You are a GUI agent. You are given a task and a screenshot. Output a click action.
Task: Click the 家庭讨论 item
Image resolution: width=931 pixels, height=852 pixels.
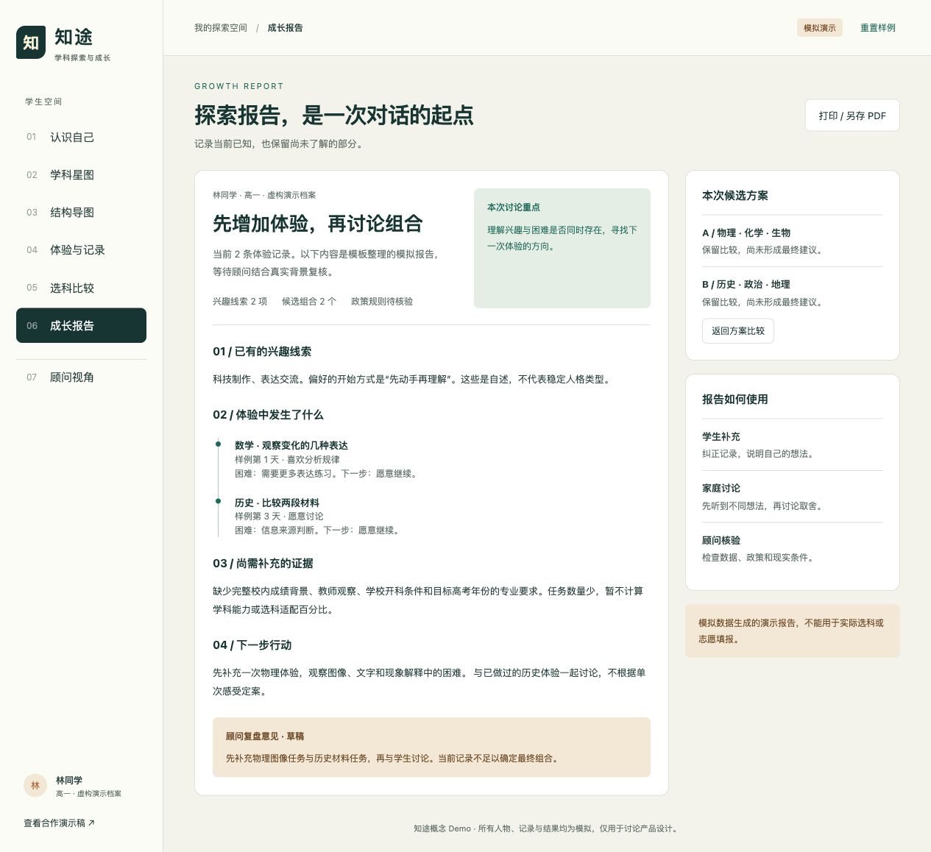click(x=793, y=497)
